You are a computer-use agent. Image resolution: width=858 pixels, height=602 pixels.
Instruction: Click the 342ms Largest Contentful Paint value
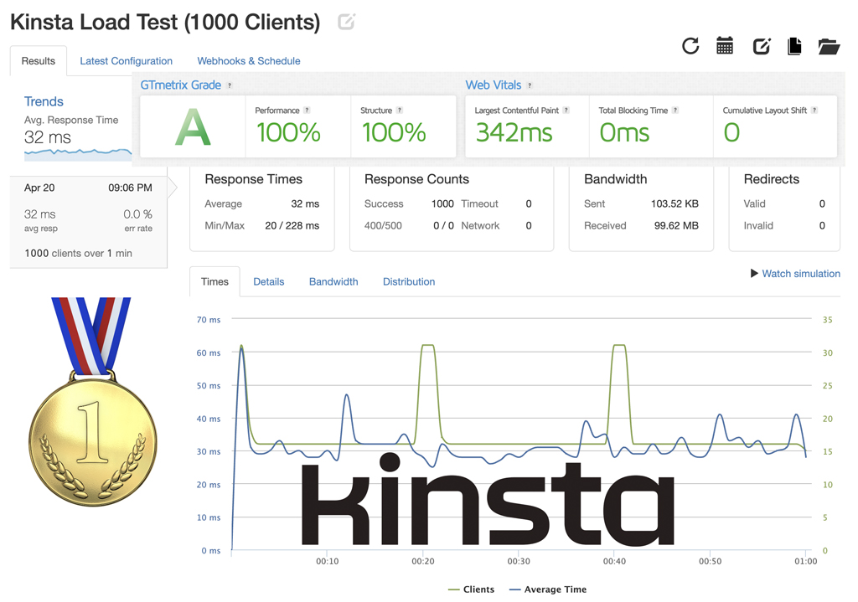point(514,132)
